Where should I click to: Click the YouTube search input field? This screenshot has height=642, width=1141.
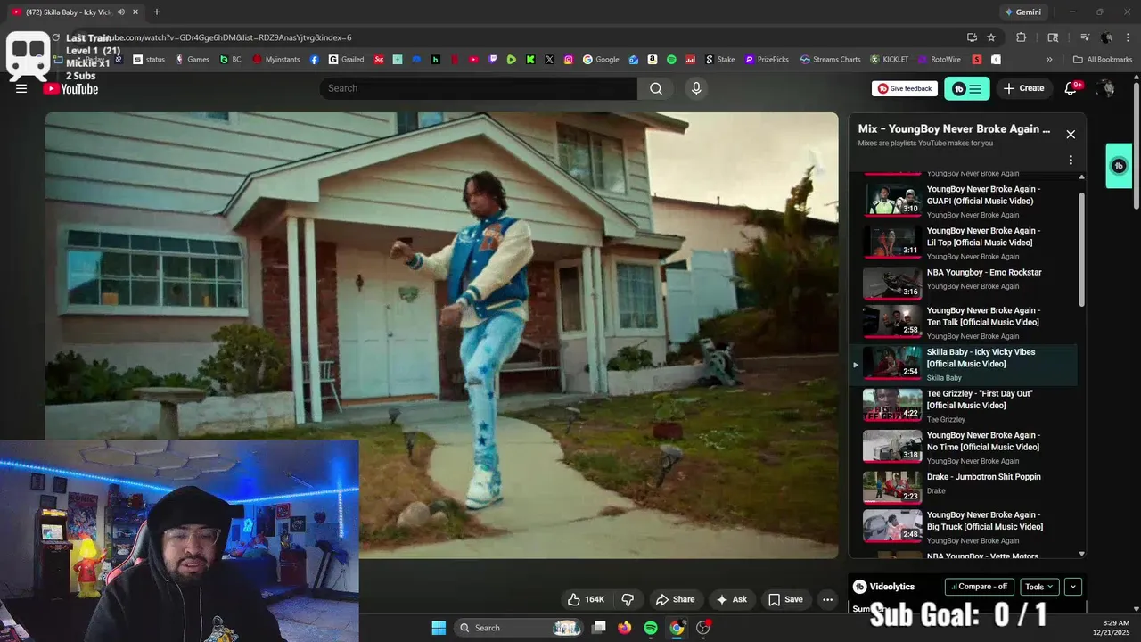tap(479, 88)
